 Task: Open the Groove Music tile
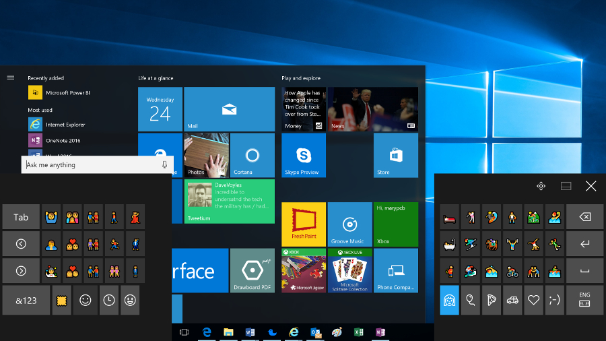pyautogui.click(x=349, y=224)
